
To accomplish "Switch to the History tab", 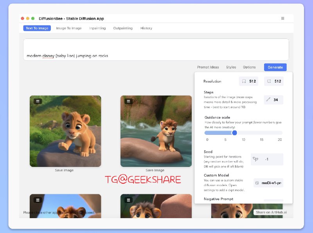I will tap(146, 28).
